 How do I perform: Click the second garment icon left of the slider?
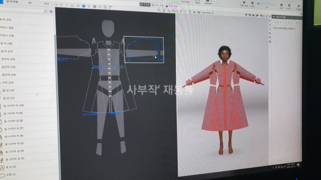[252, 4]
